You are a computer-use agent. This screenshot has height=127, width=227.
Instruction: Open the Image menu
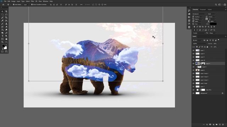coord(13,1)
